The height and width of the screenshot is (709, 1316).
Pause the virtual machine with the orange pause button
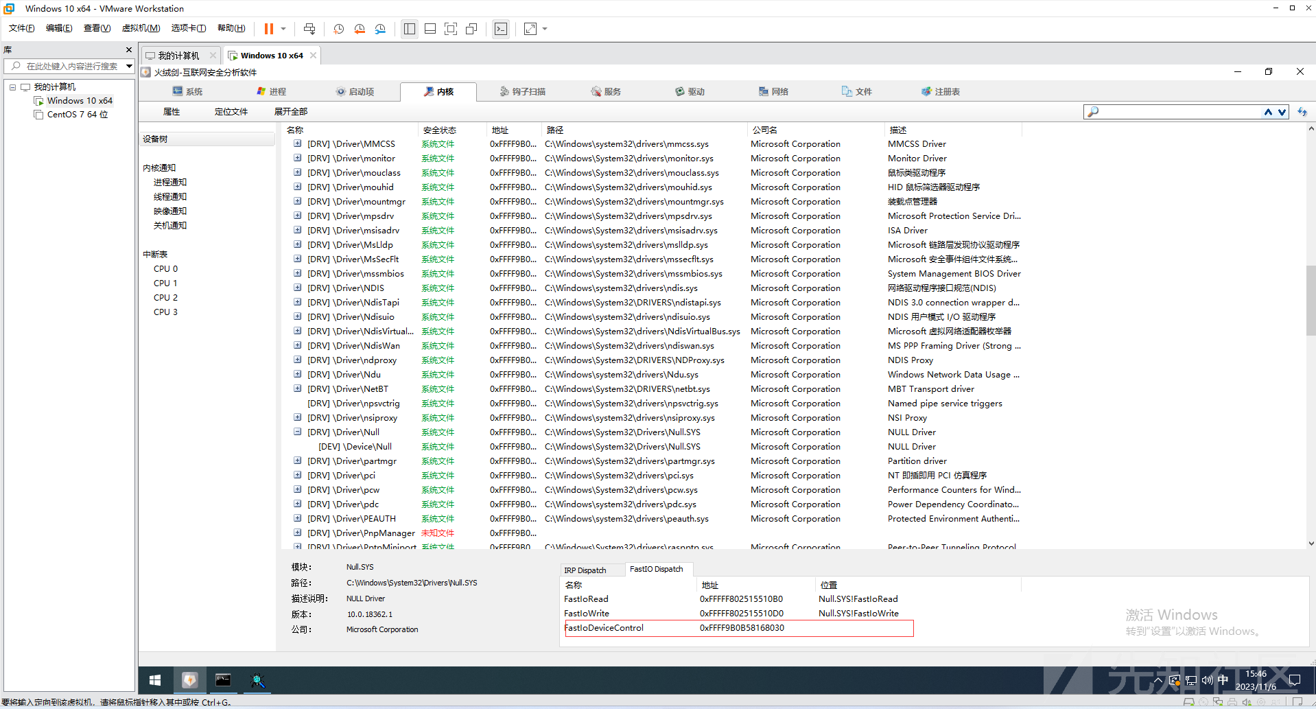[268, 29]
